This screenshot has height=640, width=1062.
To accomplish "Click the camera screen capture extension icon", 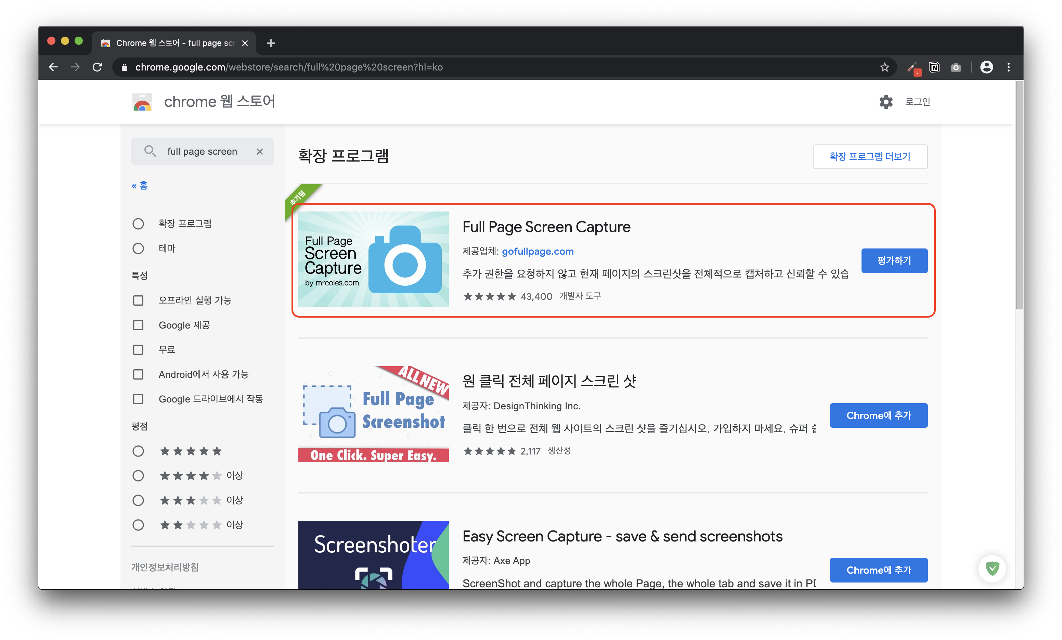I will click(956, 67).
